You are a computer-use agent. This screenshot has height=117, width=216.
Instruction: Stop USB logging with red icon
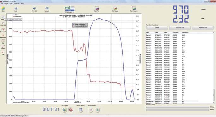pyautogui.click(x=71, y=110)
